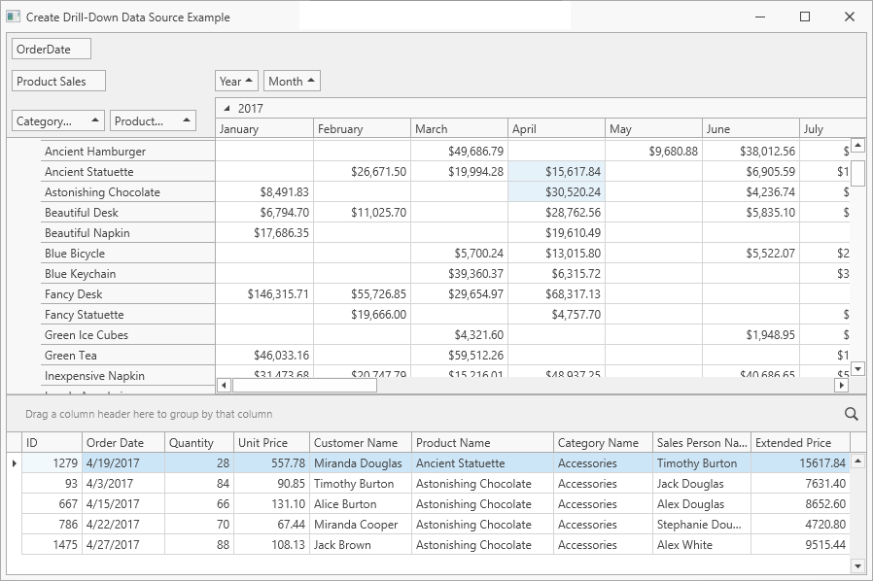This screenshot has width=873, height=581.
Task: Click the $26,671.50 February cell
Action: pyautogui.click(x=362, y=171)
